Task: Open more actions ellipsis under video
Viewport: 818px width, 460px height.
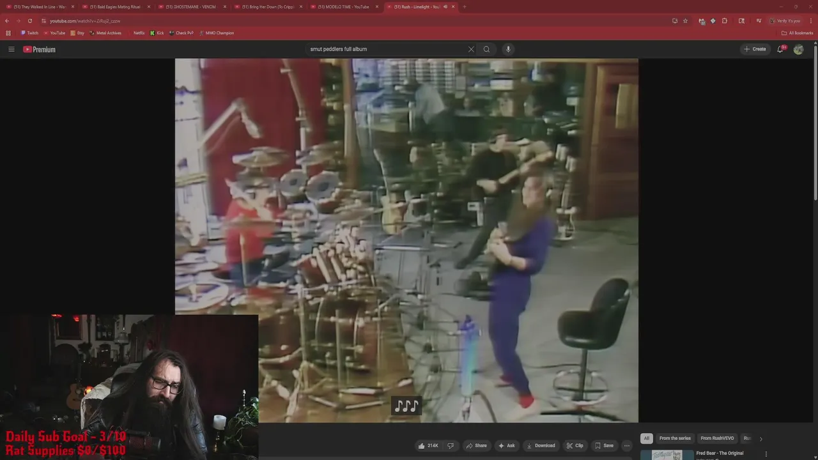Action: [x=627, y=445]
